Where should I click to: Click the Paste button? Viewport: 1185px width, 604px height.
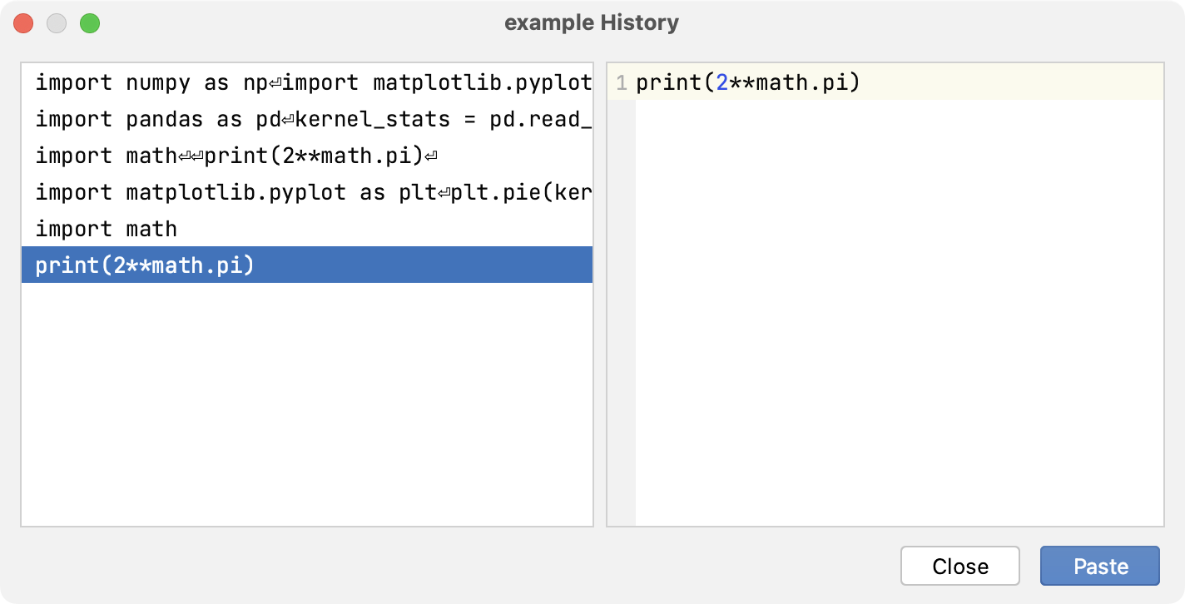point(1098,566)
